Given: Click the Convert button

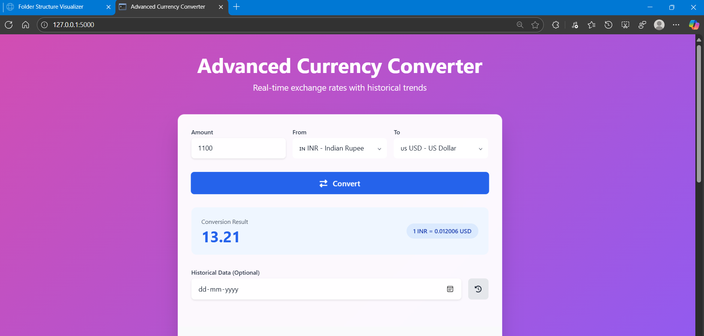Looking at the screenshot, I should pyautogui.click(x=340, y=183).
